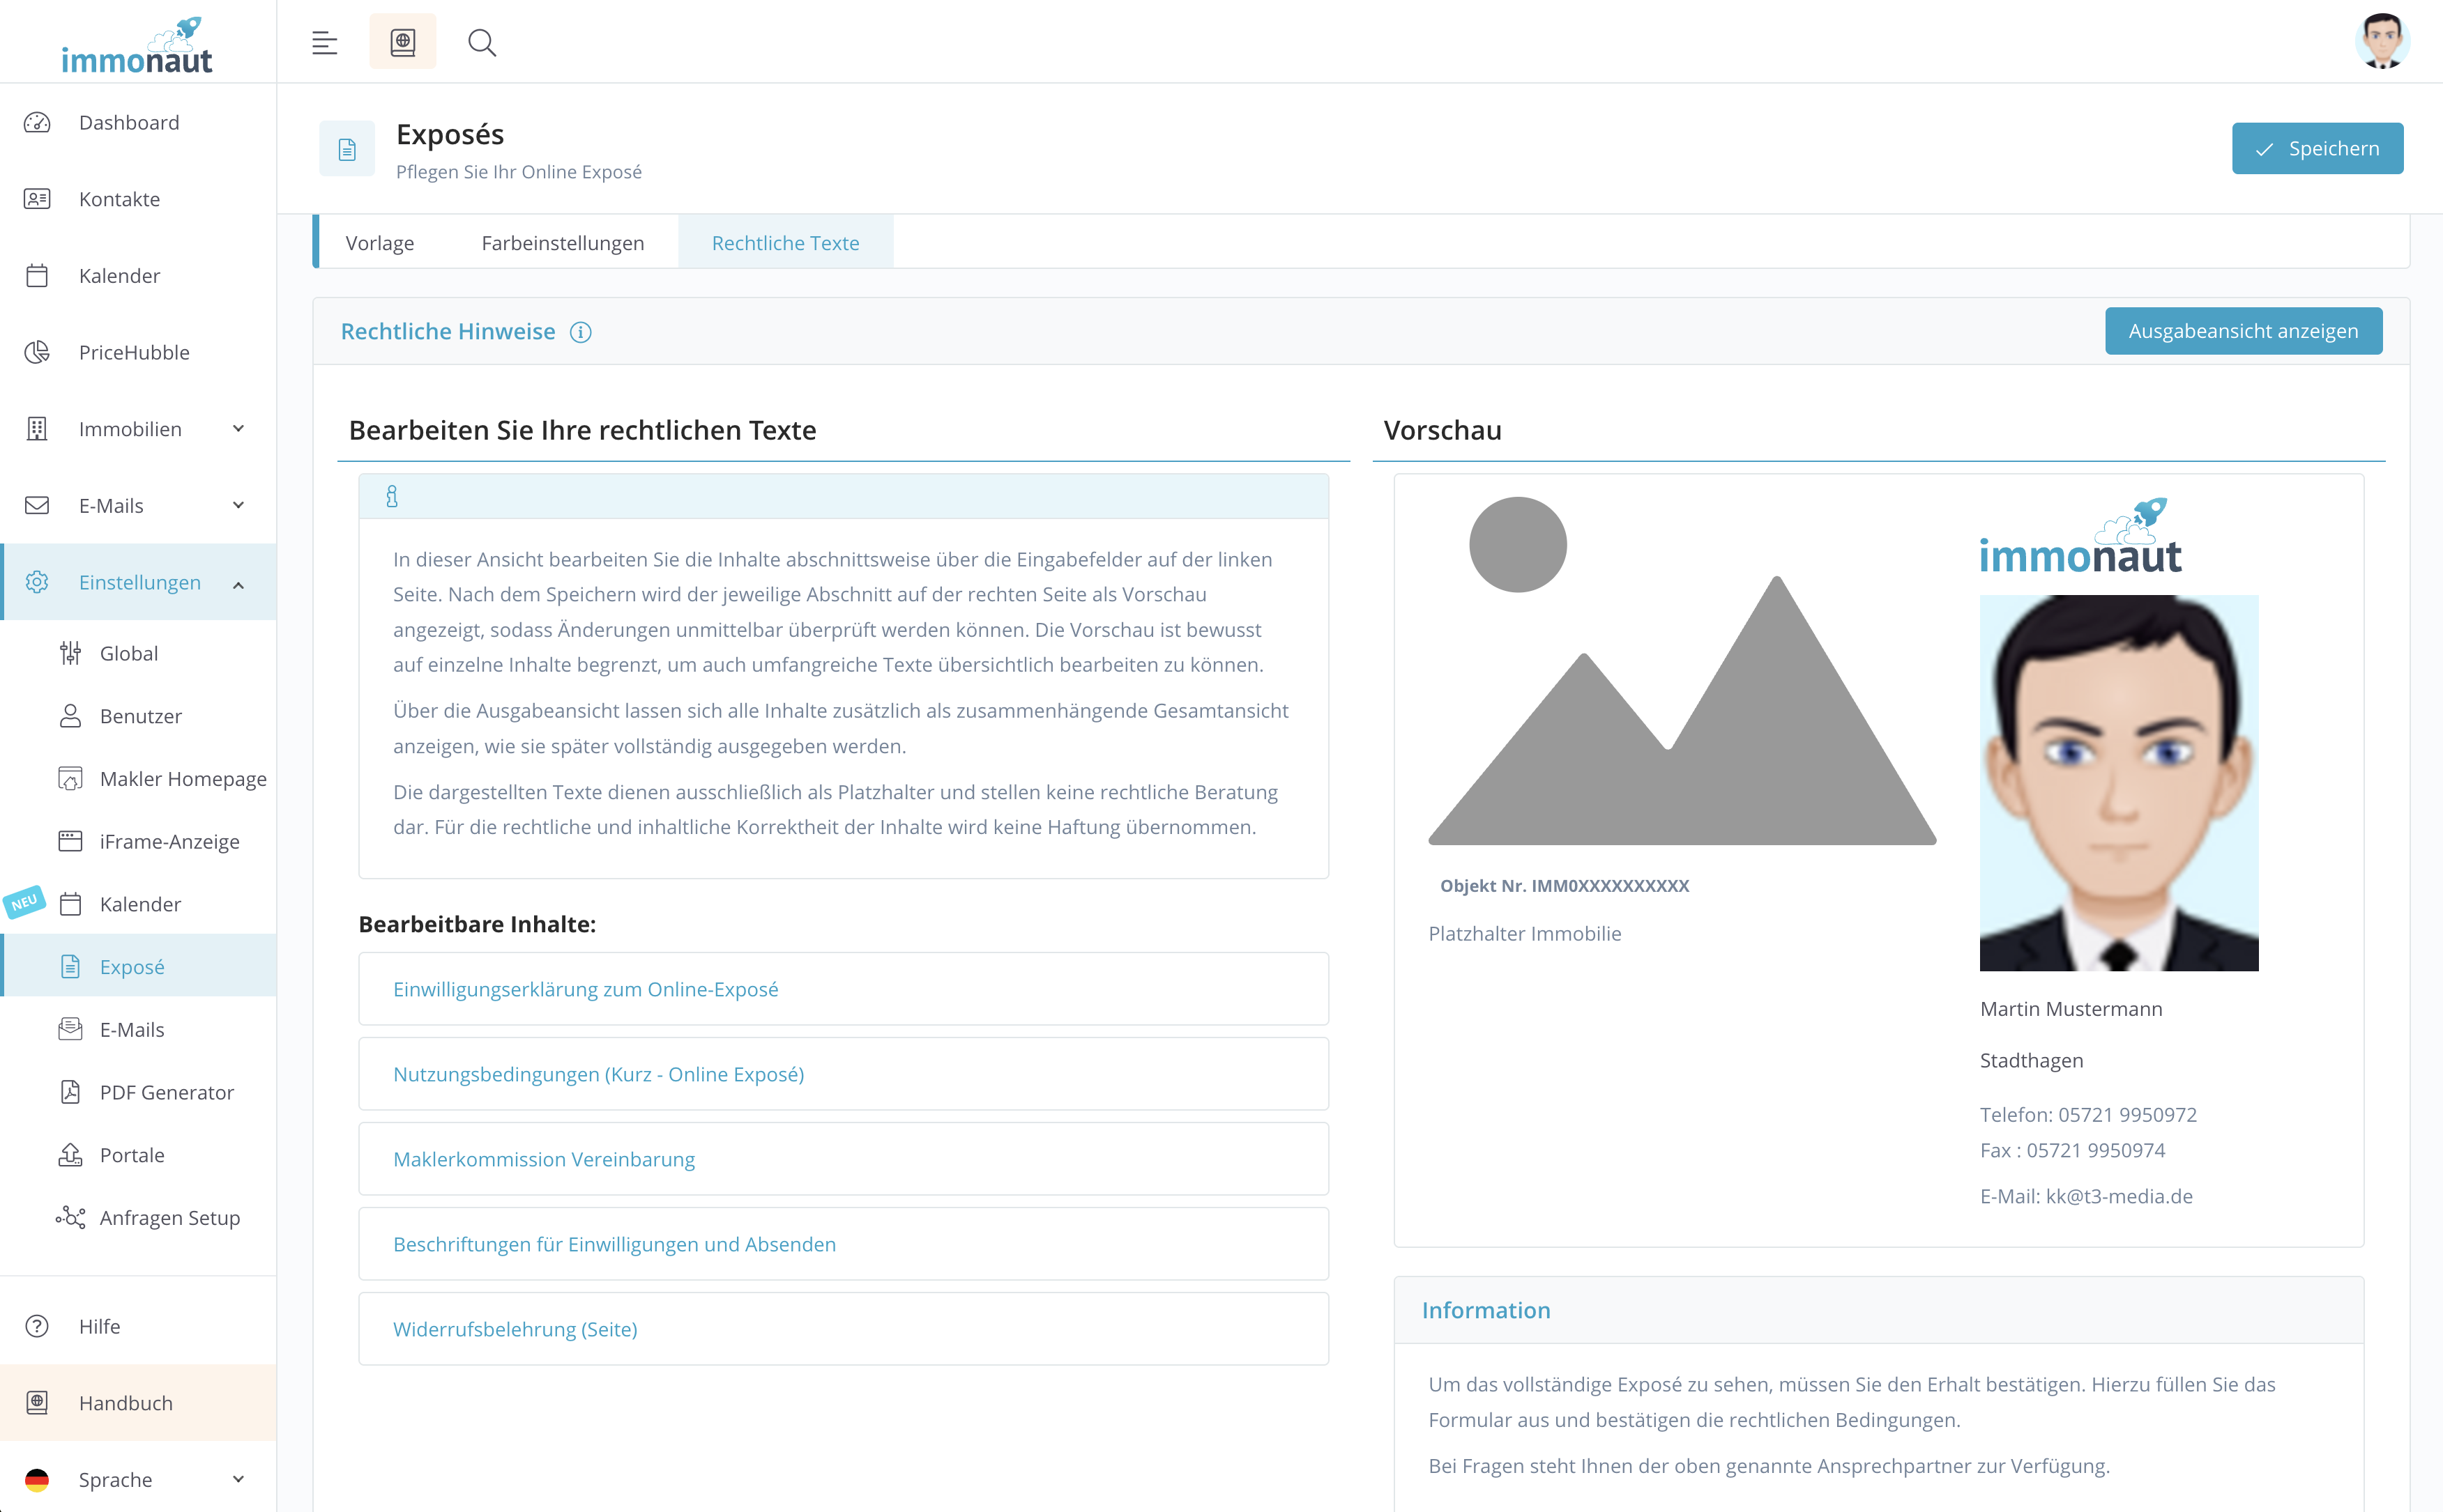Click the Speichern button
The width and height of the screenshot is (2443, 1512).
click(x=2317, y=148)
